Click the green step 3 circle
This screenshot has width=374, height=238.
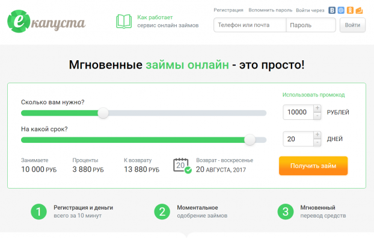[x=286, y=211]
